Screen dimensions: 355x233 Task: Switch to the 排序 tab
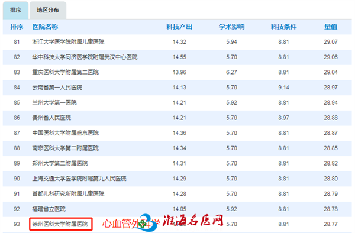15,10
